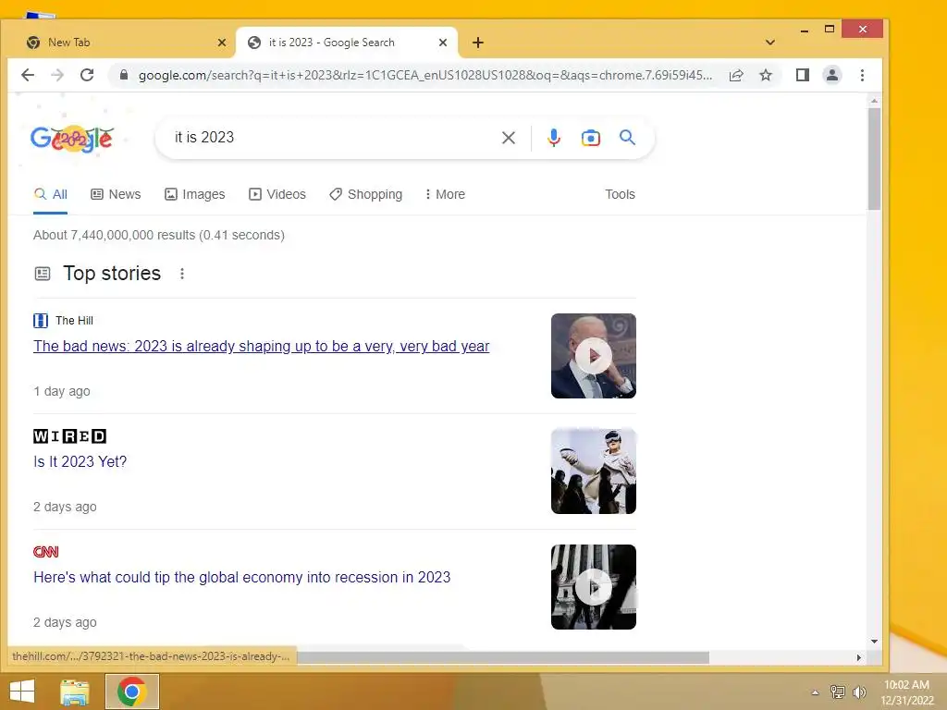
Task: Select the All results tab
Action: [x=51, y=194]
